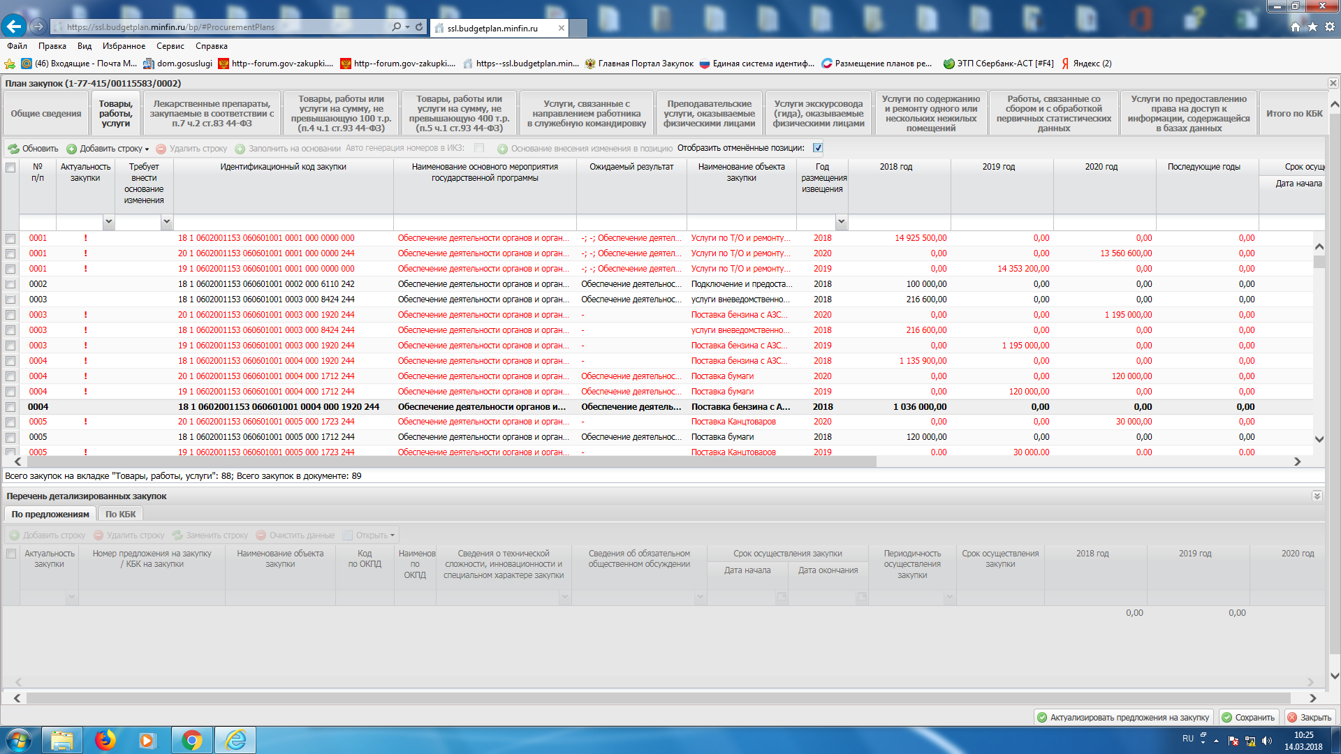Image resolution: width=1341 pixels, height=754 pixels.
Task: Open the По КБК tab
Action: point(120,515)
